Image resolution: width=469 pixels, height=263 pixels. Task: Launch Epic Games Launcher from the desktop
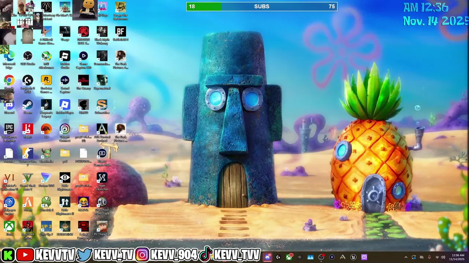9,133
